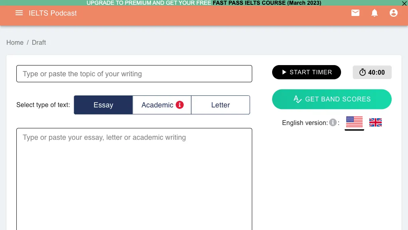This screenshot has height=230, width=408.
Task: Close the premium upgrade banner
Action: click(x=404, y=3)
